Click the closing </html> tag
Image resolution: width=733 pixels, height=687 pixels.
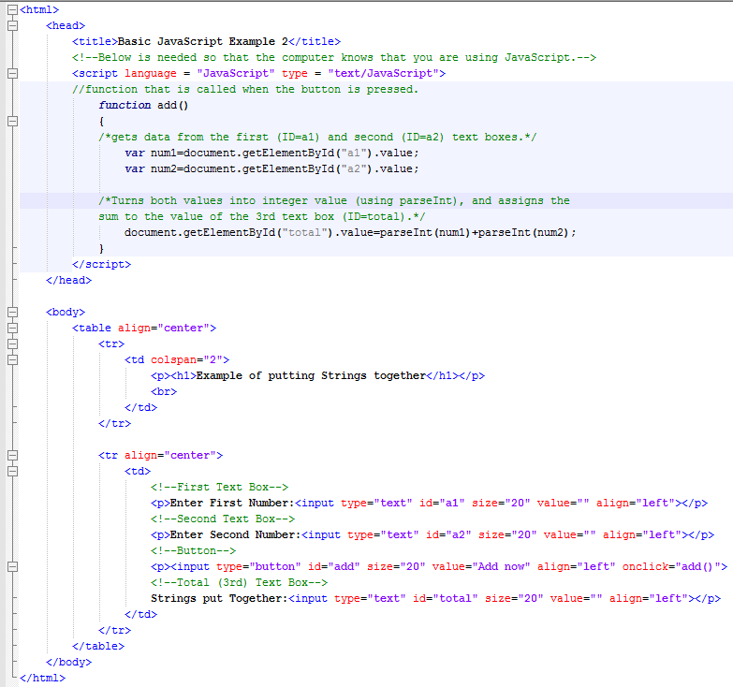(x=42, y=678)
